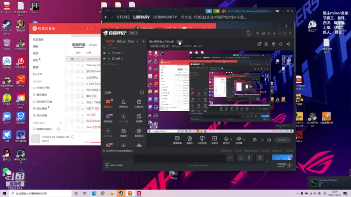Open NetEase Music from the Windows taskbar
Viewport: 351px width, 197px height.
coord(139,193)
